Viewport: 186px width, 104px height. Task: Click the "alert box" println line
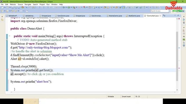(x=31, y=81)
